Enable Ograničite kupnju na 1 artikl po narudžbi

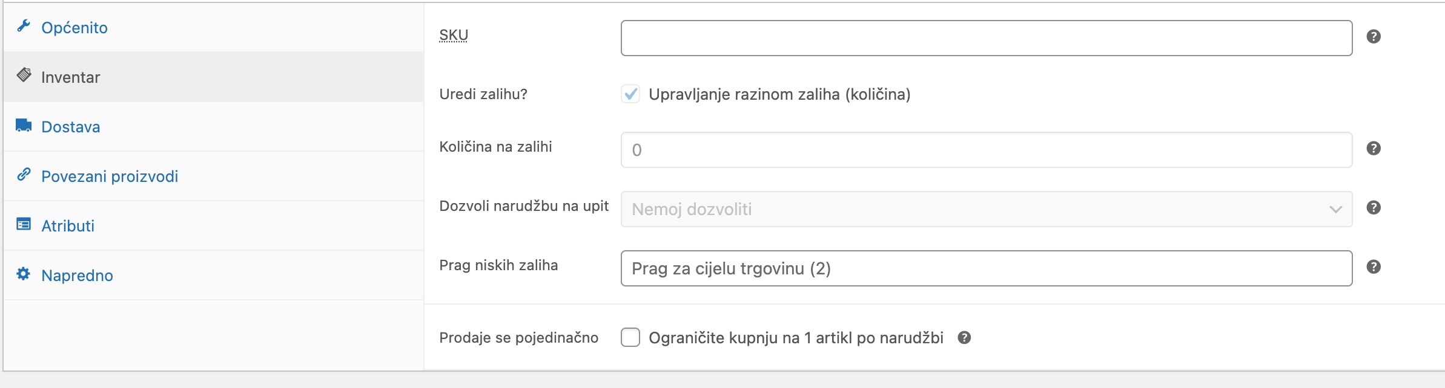[631, 338]
